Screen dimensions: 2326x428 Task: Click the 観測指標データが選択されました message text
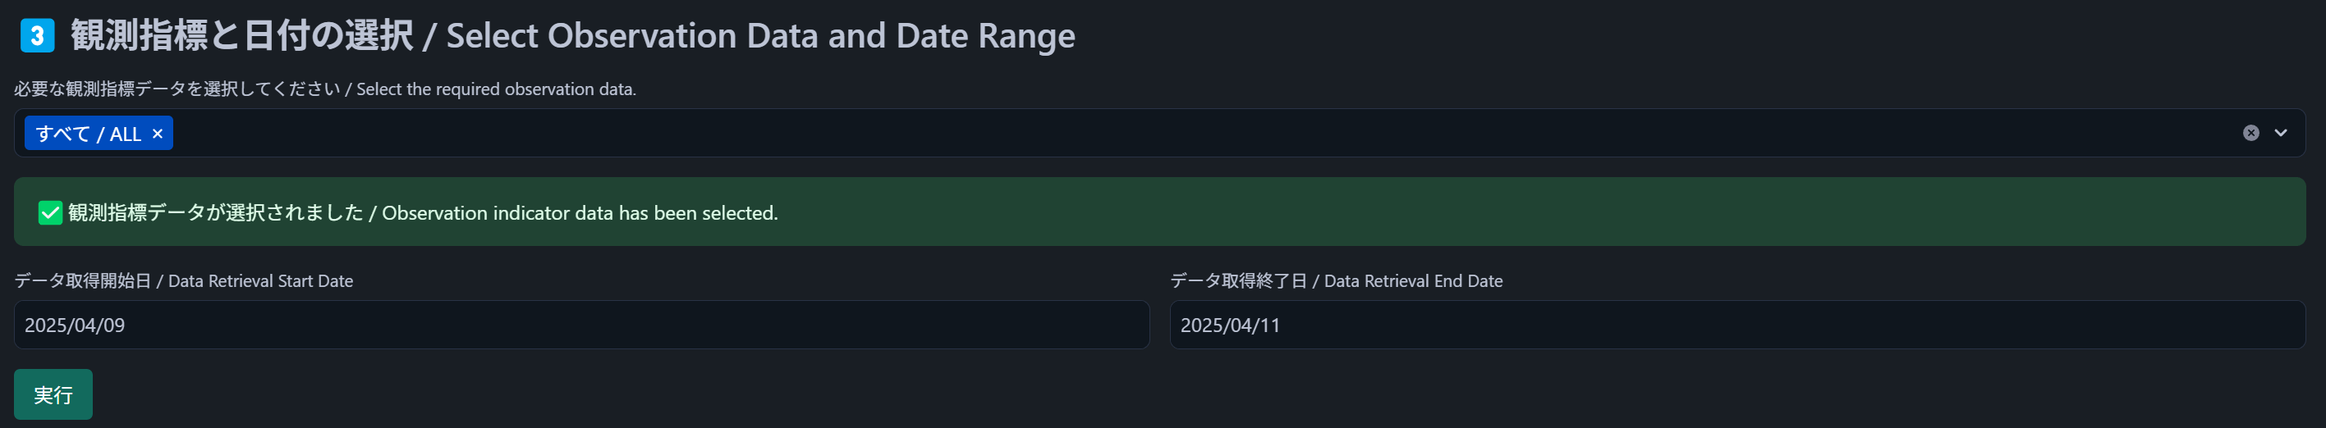(x=216, y=212)
